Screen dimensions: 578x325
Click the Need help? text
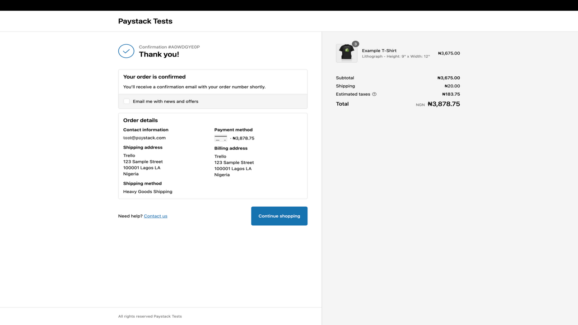tap(131, 216)
